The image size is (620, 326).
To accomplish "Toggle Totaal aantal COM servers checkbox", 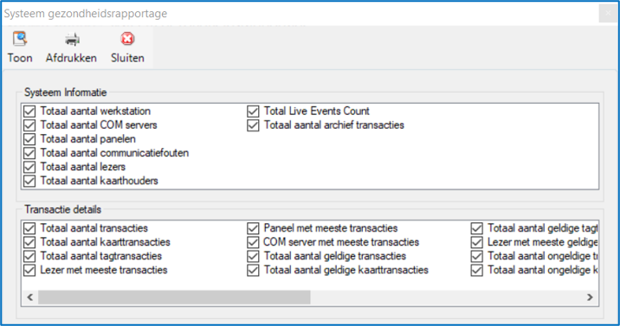I will pyautogui.click(x=29, y=125).
